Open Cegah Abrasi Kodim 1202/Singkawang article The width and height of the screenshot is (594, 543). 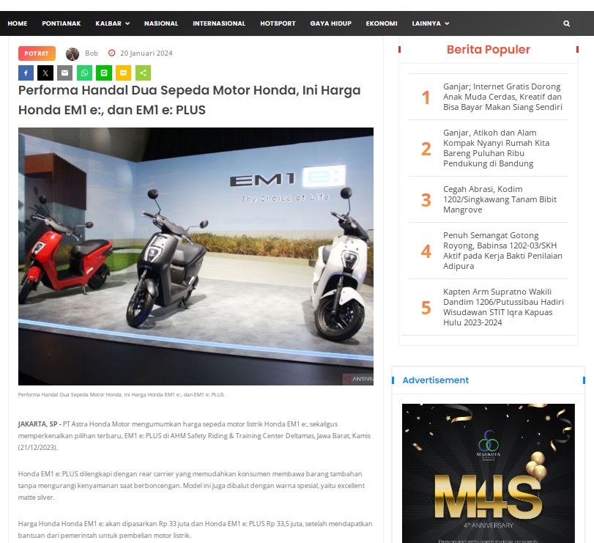[500, 199]
